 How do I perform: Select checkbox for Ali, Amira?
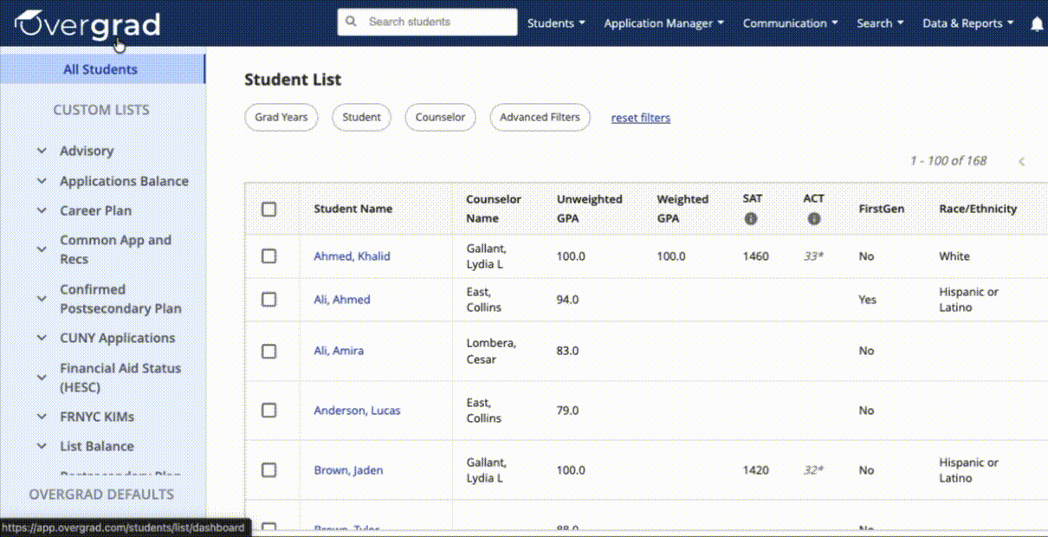269,351
